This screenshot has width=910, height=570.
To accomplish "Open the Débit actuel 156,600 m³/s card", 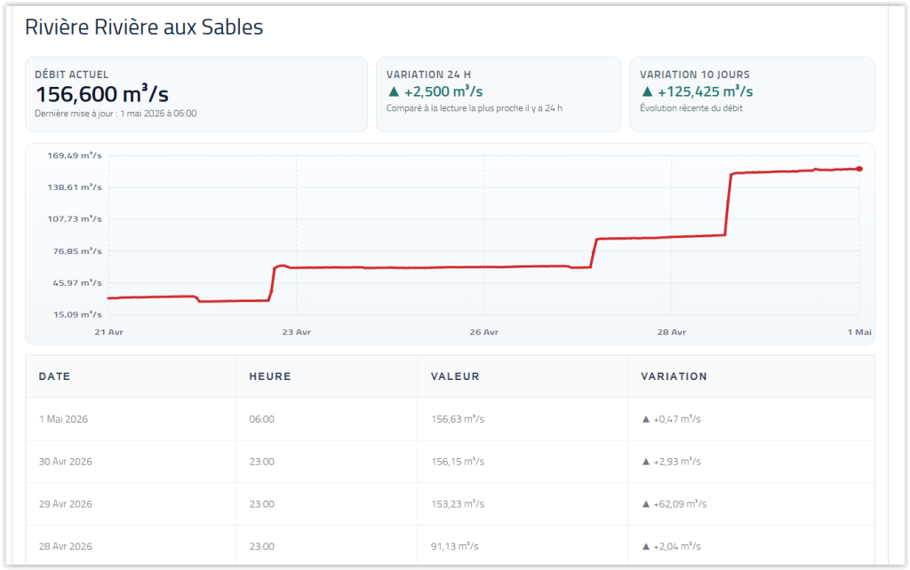I will pos(196,94).
